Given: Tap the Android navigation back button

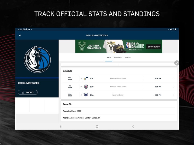Looking at the screenshot, I should click(133, 126).
